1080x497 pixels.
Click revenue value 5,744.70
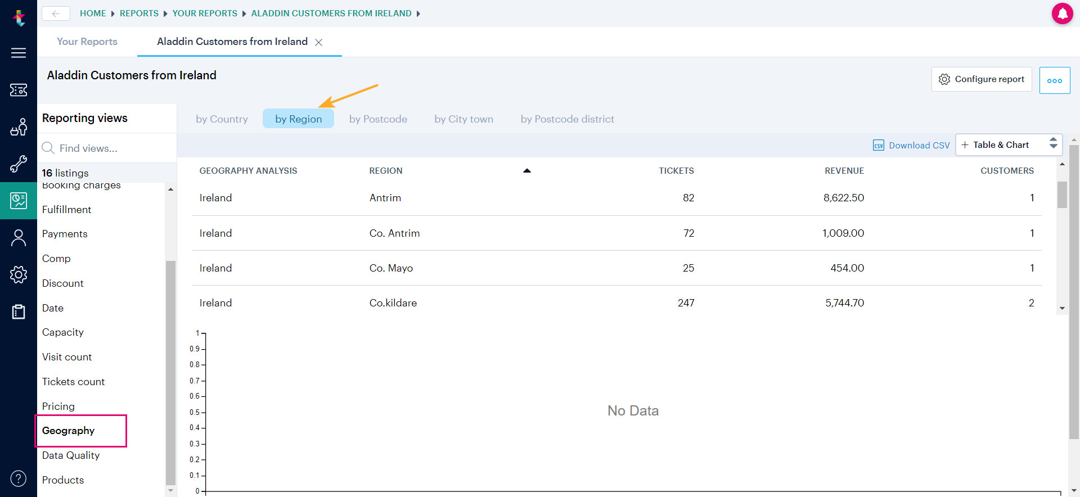coord(844,303)
